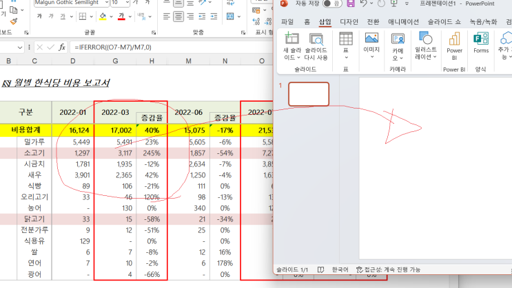Image resolution: width=512 pixels, height=288 pixels.
Task: Open the Images insert dropdown in PowerPoint
Action: [371, 45]
